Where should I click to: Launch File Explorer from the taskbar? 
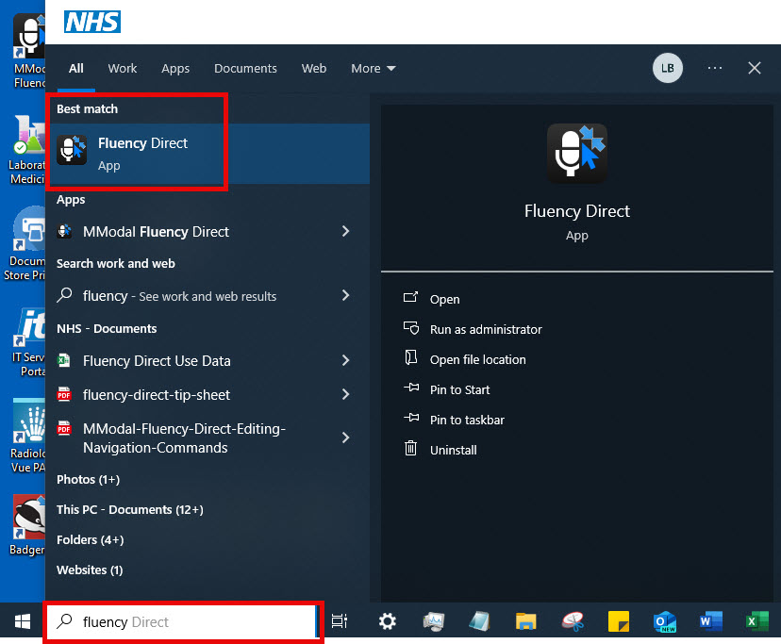click(526, 621)
